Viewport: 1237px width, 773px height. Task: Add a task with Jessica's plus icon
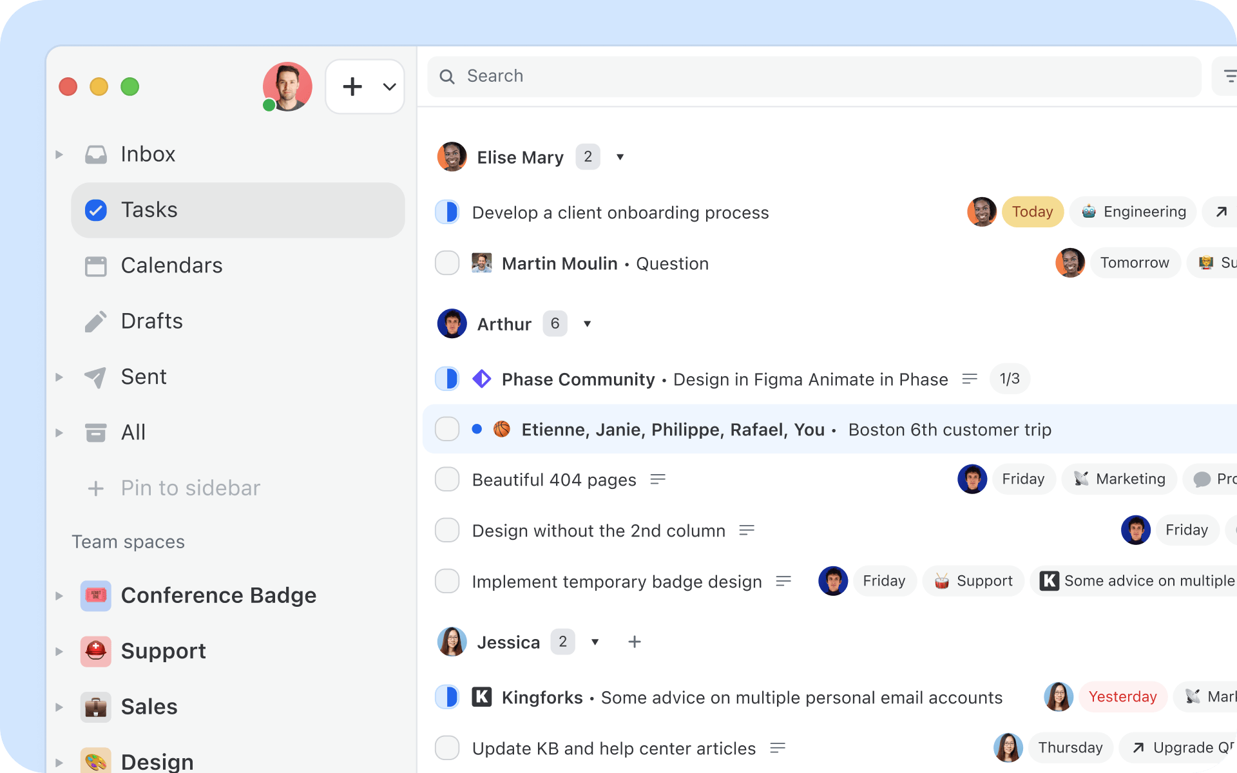pyautogui.click(x=635, y=642)
